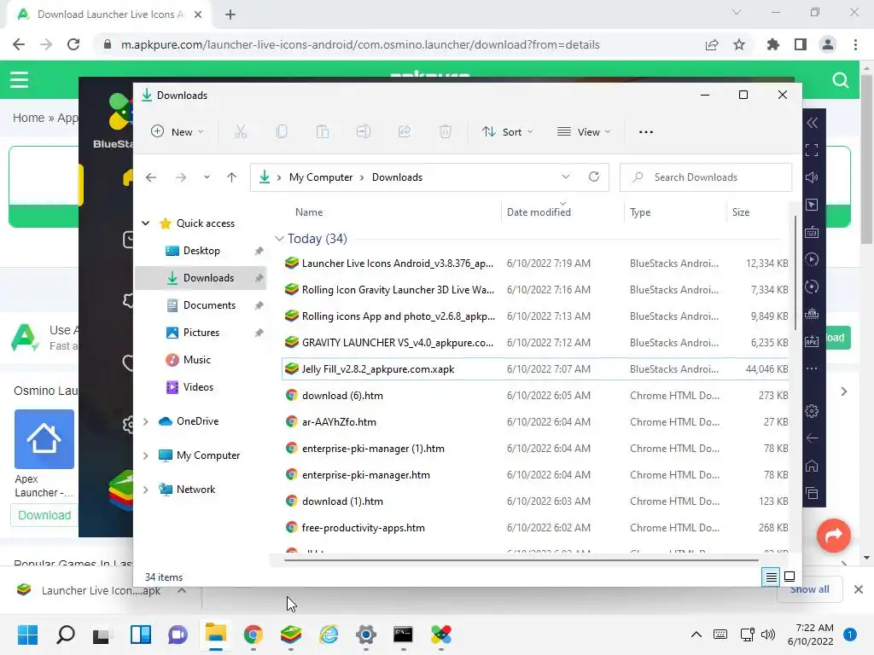Click the Cut icon in Explorer toolbar
Image resolution: width=874 pixels, height=655 pixels.
coord(240,132)
